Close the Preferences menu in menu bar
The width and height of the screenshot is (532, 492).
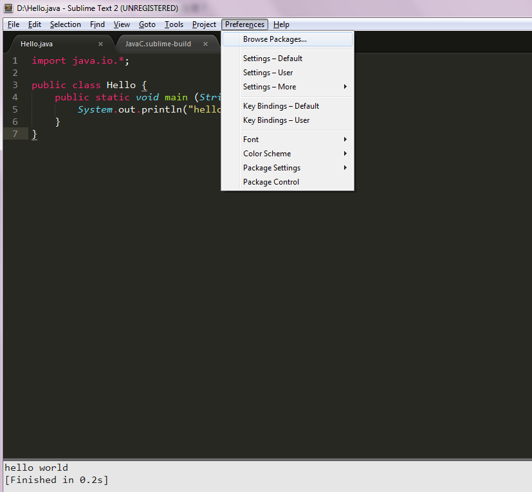click(x=244, y=24)
